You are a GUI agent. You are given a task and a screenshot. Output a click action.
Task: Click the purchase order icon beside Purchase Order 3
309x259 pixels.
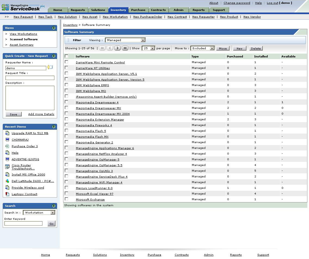click(x=7, y=146)
